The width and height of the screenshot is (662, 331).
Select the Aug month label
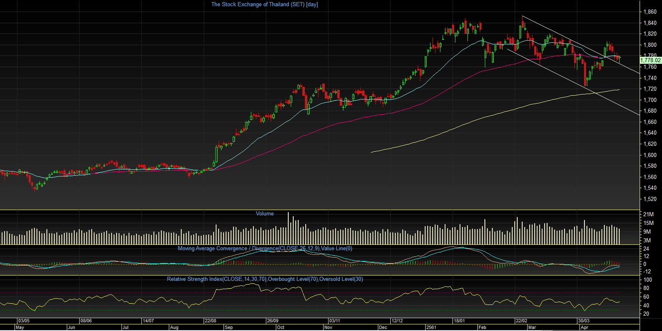click(174, 328)
